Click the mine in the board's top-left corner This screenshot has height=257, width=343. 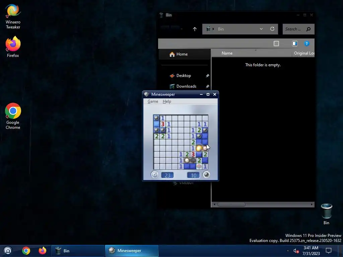point(156,118)
